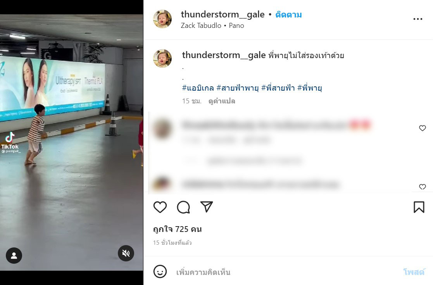Click the caption author's profile picture
This screenshot has width=433, height=285.
click(x=162, y=58)
